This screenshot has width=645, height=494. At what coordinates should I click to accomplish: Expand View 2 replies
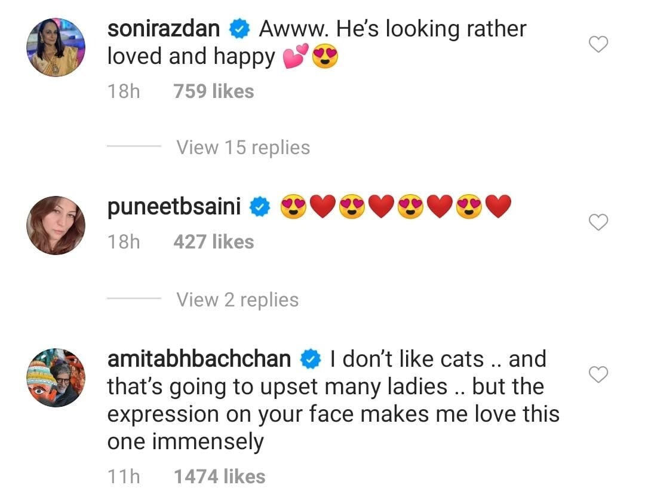[237, 299]
